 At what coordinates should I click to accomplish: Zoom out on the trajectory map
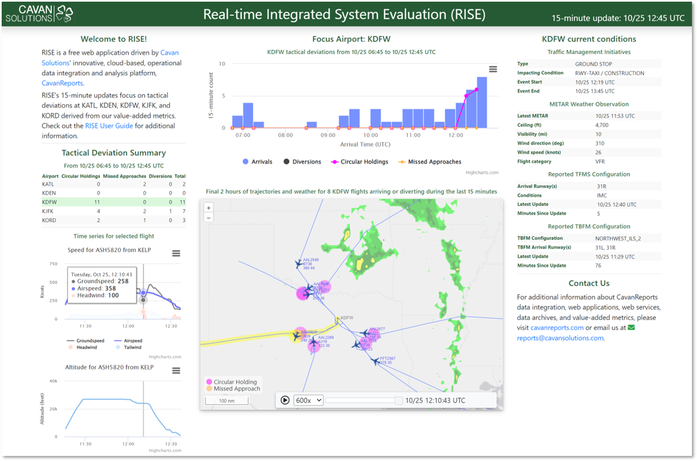pyautogui.click(x=209, y=218)
